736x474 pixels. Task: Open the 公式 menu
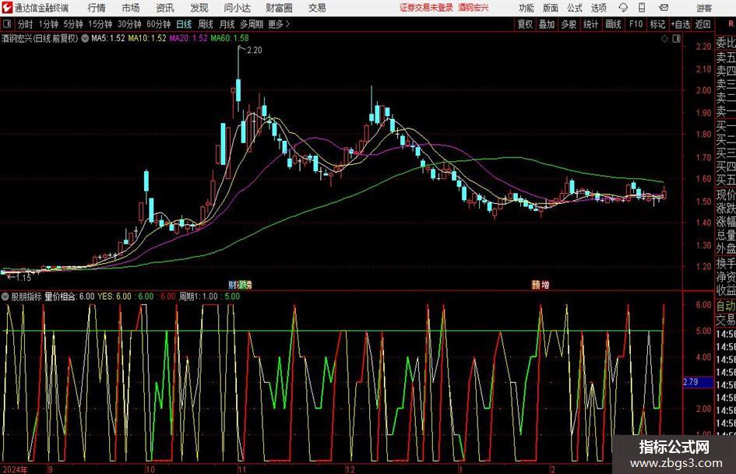[x=574, y=8]
